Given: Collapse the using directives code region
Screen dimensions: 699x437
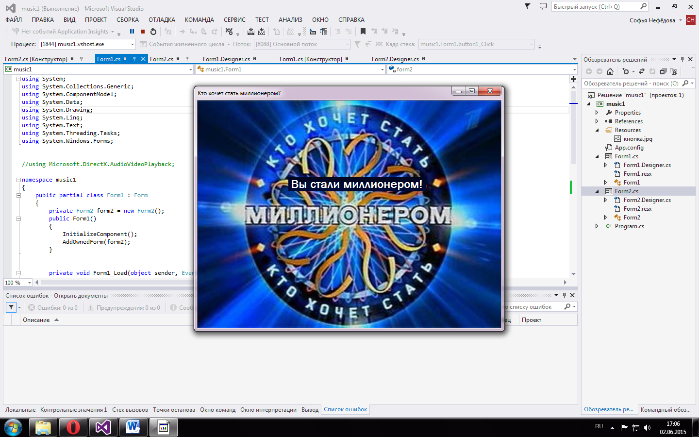Looking at the screenshot, I should tap(18, 79).
